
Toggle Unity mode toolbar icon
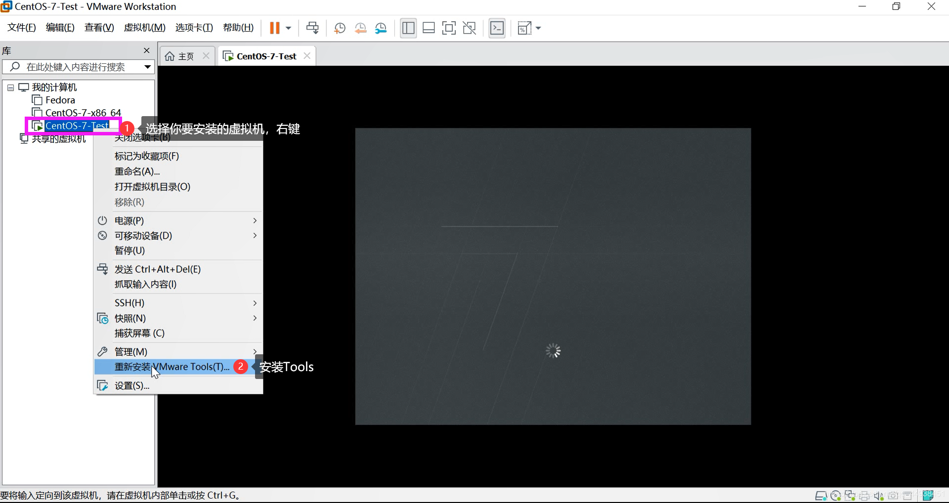(x=469, y=28)
